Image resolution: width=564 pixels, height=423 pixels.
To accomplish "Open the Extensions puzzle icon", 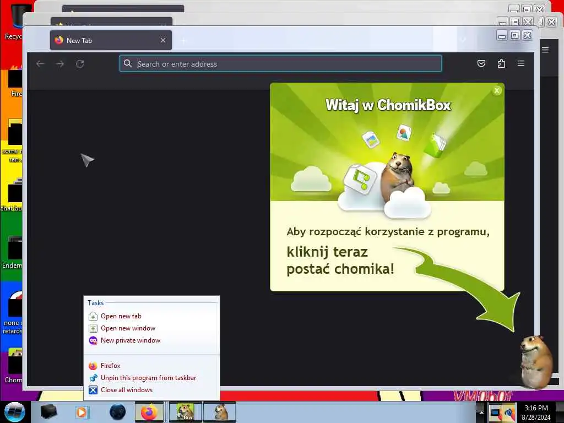I will click(501, 64).
